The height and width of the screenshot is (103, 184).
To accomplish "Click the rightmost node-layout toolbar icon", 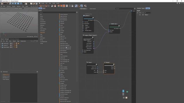I will [85, 6].
